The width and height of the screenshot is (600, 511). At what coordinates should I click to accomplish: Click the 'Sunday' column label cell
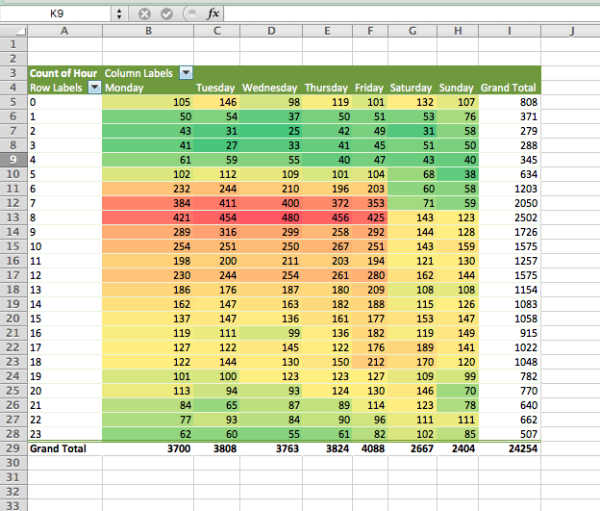click(x=458, y=88)
